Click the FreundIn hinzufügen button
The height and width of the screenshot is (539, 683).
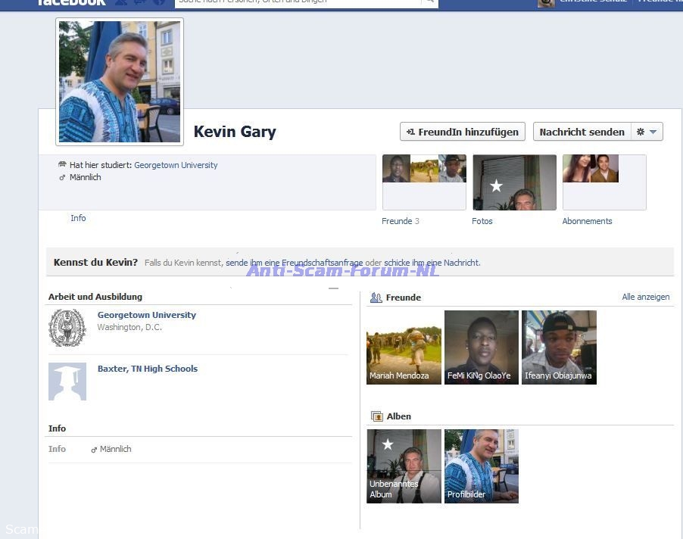pyautogui.click(x=463, y=132)
